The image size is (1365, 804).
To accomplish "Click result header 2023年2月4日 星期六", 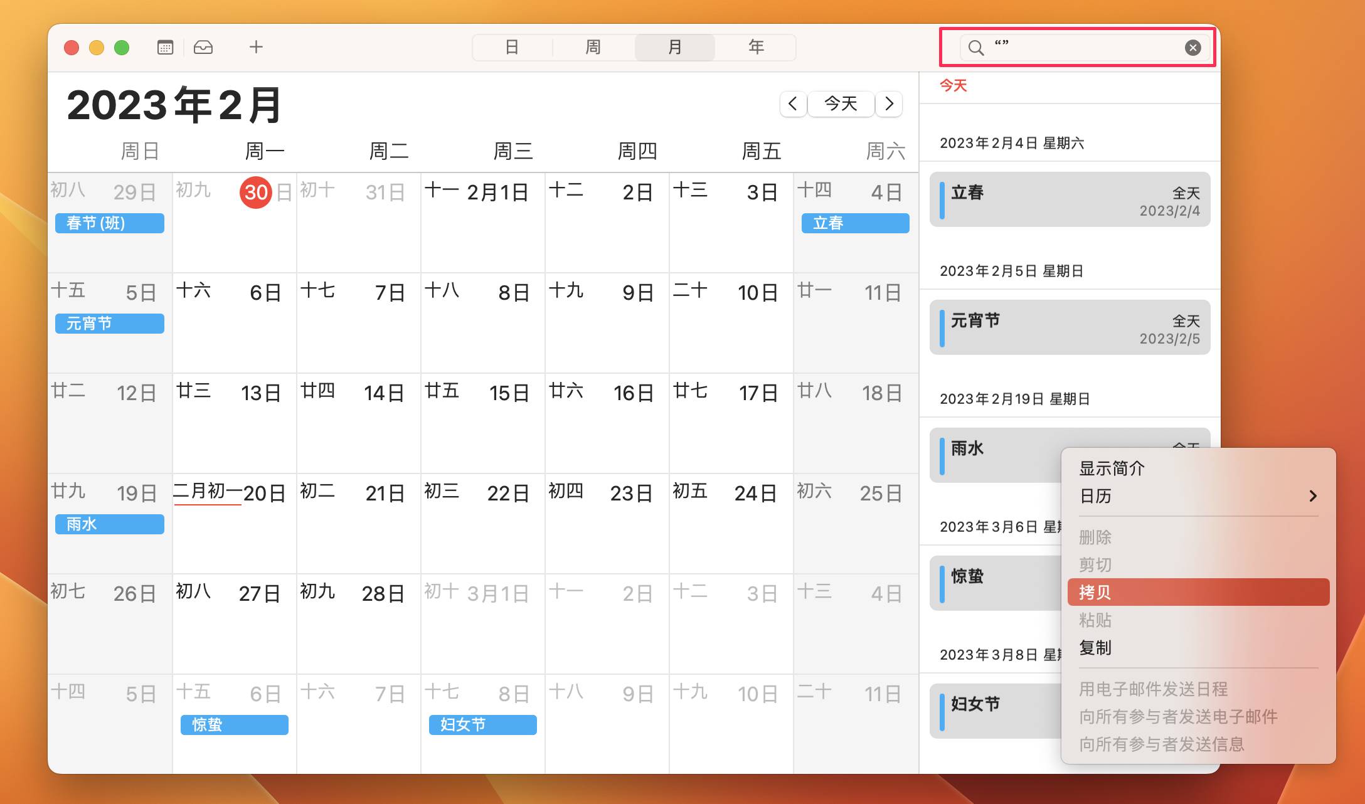I will point(1012,143).
